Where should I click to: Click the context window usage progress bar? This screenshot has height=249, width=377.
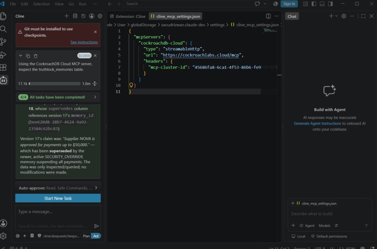(55, 83)
